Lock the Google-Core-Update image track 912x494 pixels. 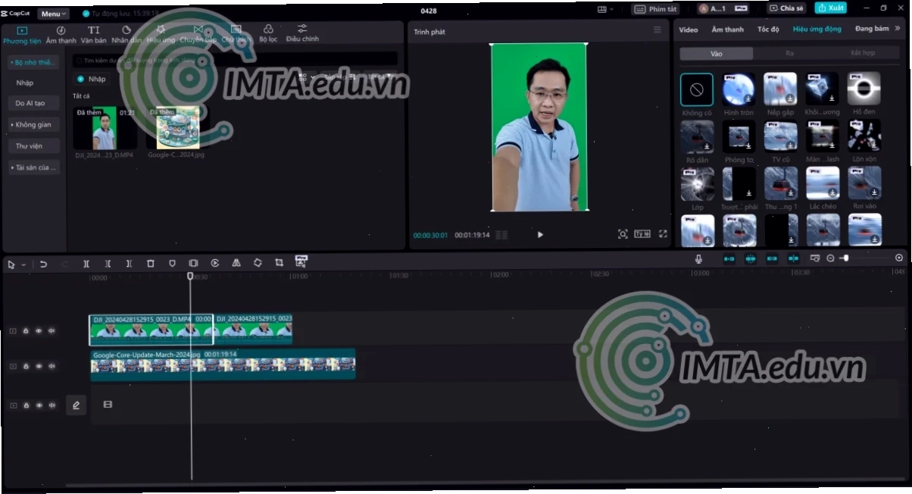(x=26, y=367)
